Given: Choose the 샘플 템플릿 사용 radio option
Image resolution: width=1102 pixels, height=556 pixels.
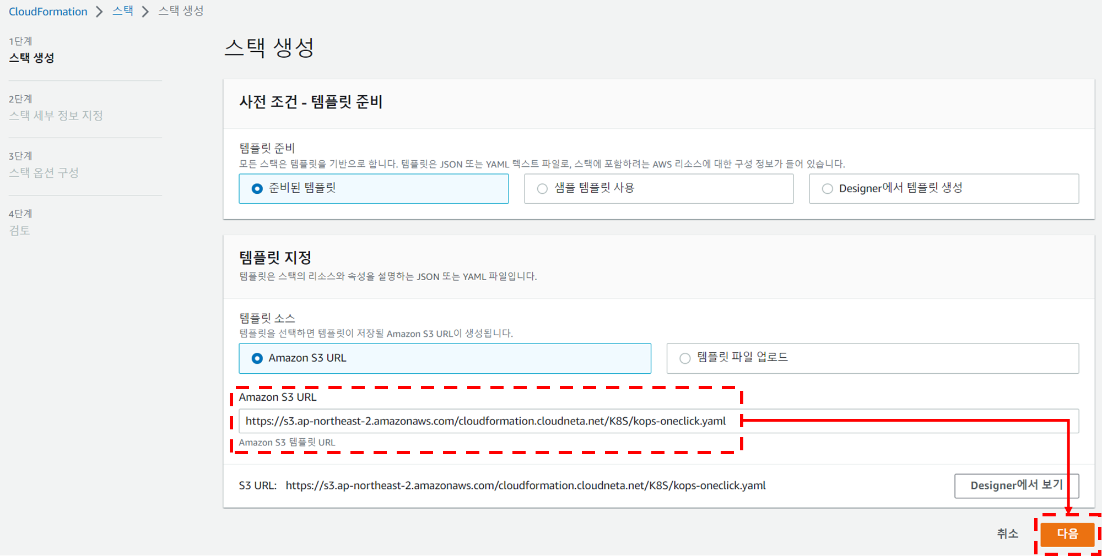Looking at the screenshot, I should point(543,189).
